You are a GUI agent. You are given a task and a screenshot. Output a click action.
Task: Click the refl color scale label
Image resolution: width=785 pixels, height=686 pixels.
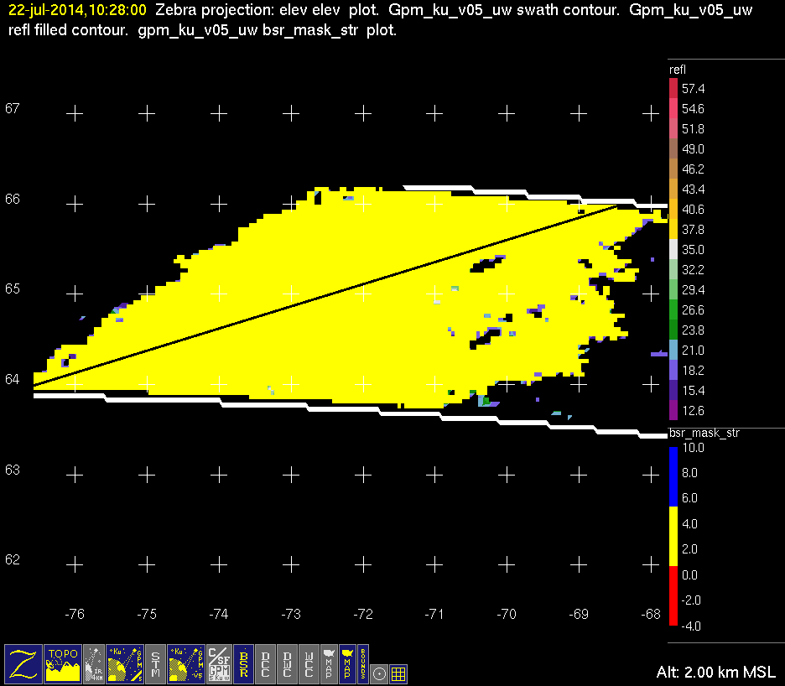pos(678,69)
